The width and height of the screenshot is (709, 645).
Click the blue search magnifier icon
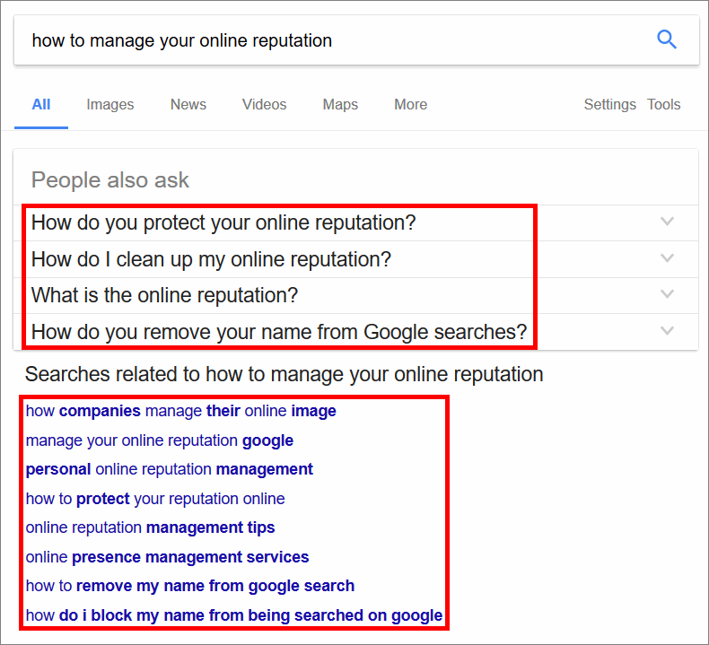point(666,39)
